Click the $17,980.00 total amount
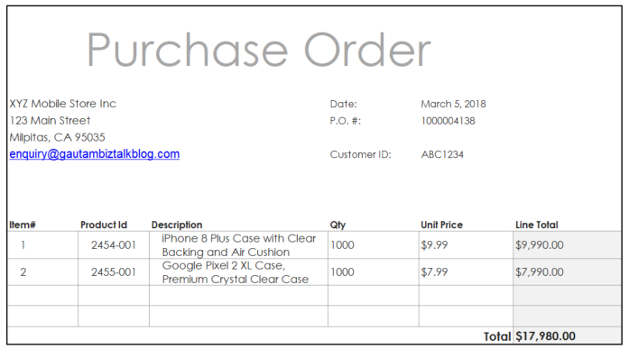629x349 pixels. (546, 336)
